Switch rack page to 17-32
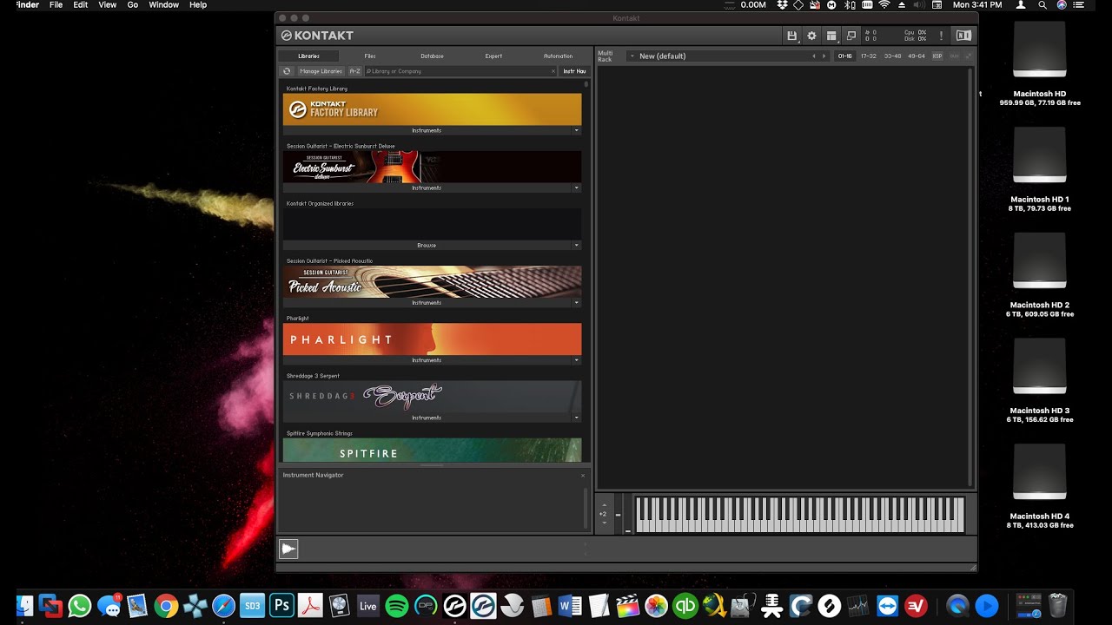Viewport: 1112px width, 625px height. coord(869,56)
